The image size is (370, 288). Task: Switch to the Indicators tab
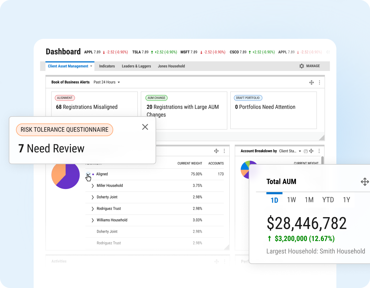coord(107,66)
